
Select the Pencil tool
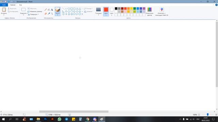(x=46, y=10)
